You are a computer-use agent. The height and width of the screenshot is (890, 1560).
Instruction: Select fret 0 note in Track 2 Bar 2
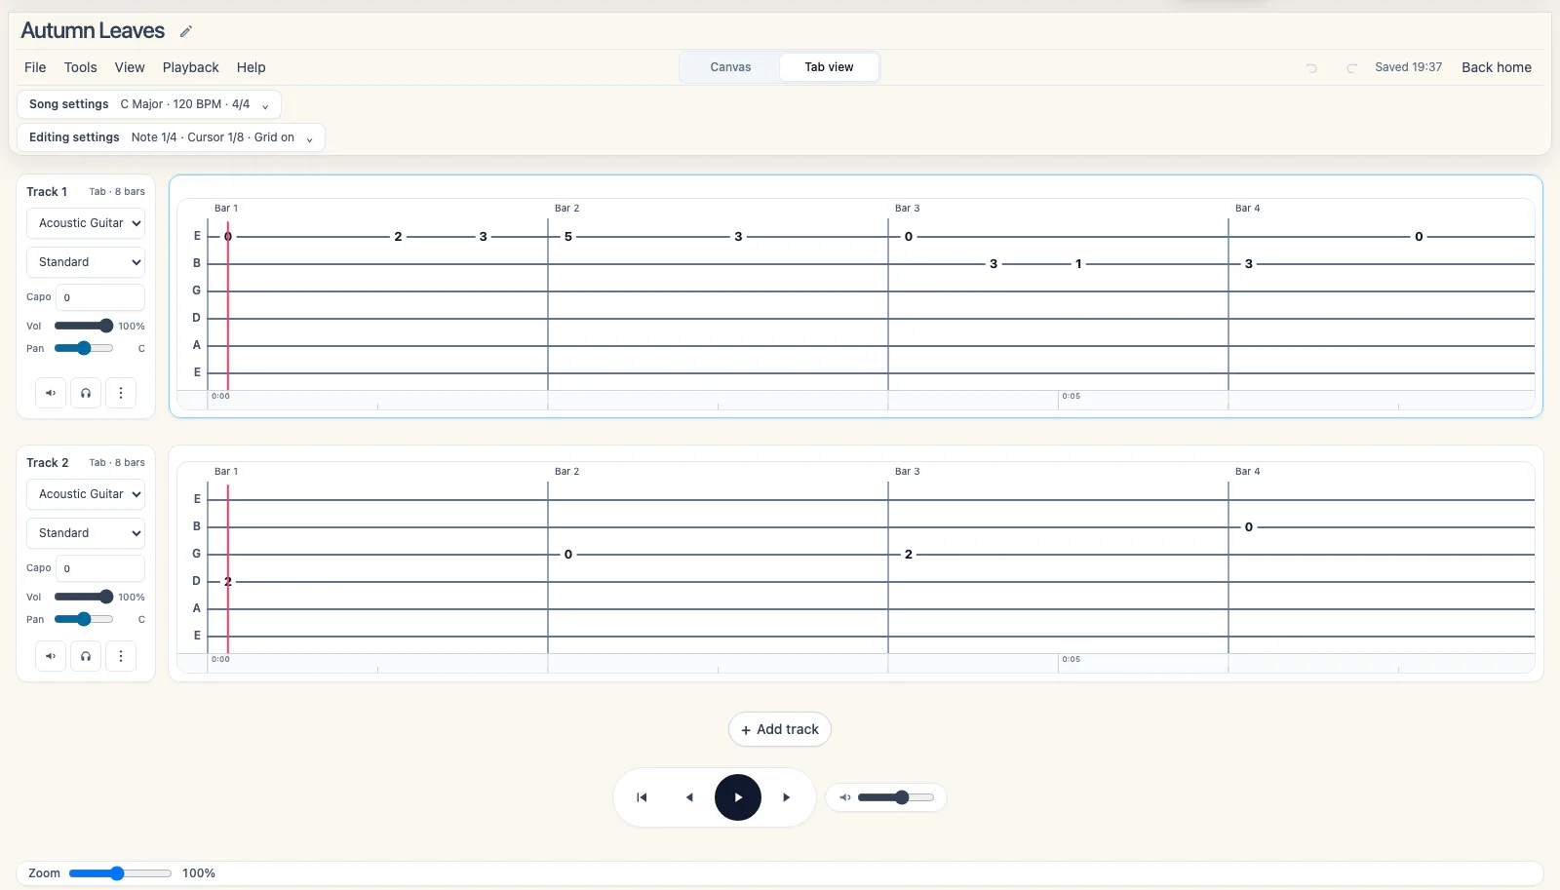click(x=568, y=555)
